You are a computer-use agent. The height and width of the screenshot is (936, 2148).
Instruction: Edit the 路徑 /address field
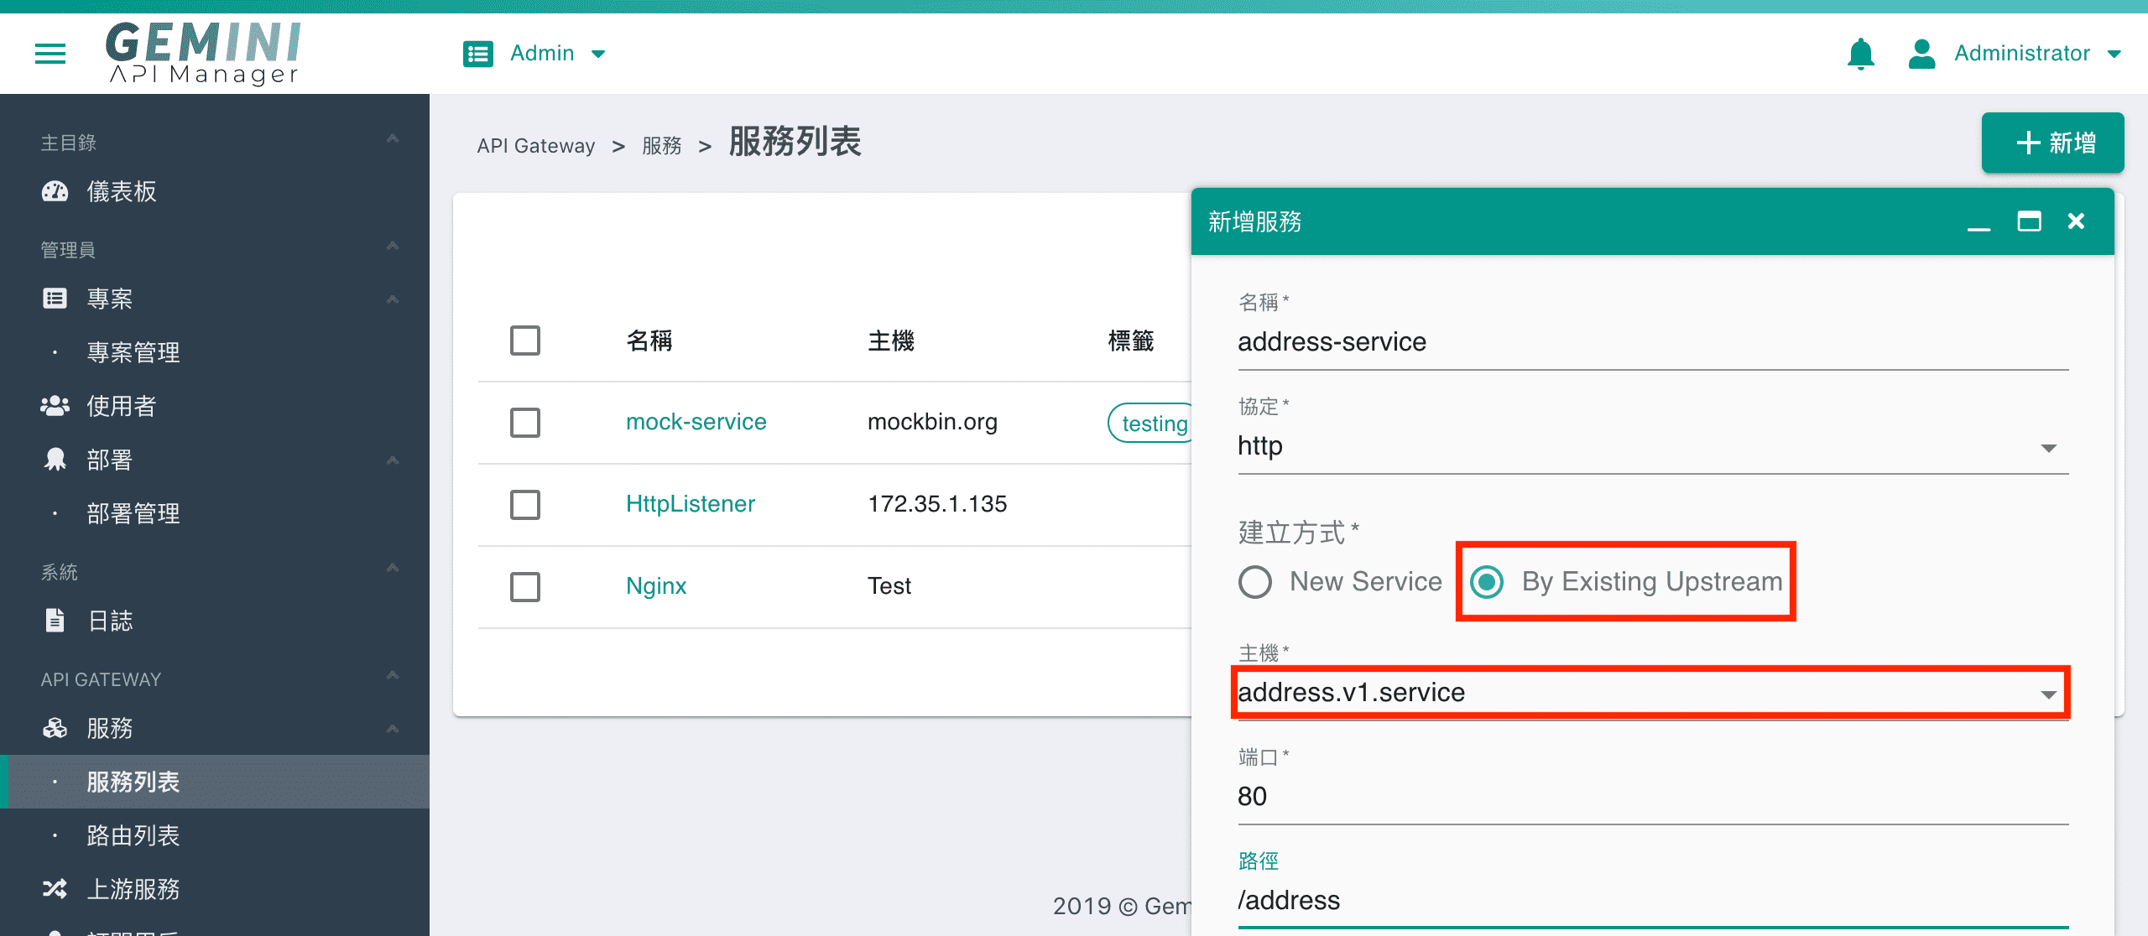click(x=1653, y=901)
